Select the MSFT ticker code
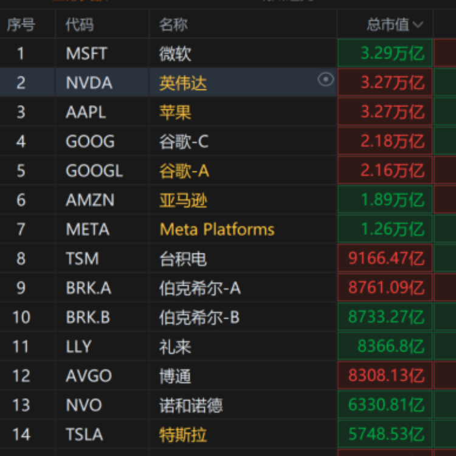 coord(87,54)
